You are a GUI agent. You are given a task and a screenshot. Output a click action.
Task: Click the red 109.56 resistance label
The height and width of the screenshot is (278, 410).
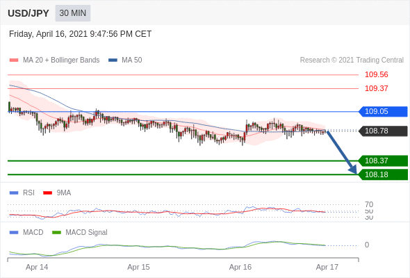376,75
